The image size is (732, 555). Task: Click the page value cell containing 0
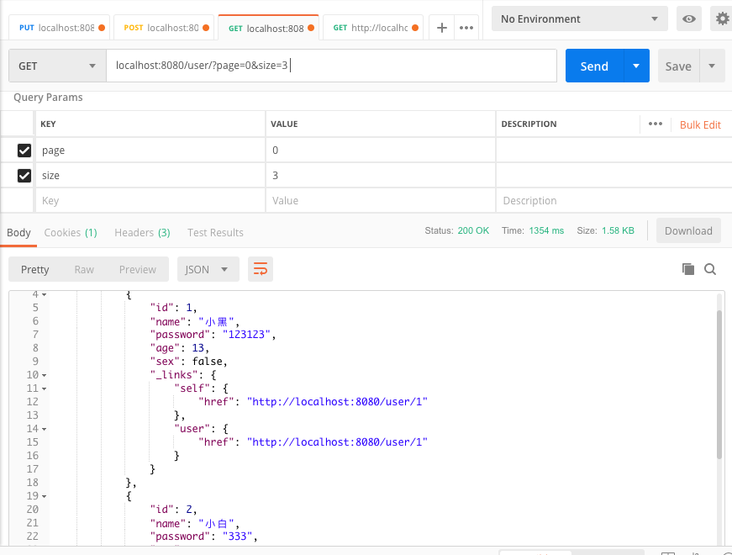pyautogui.click(x=381, y=151)
